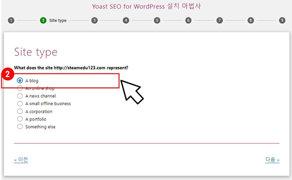Choose the 'An online shop' radio option

20,88
